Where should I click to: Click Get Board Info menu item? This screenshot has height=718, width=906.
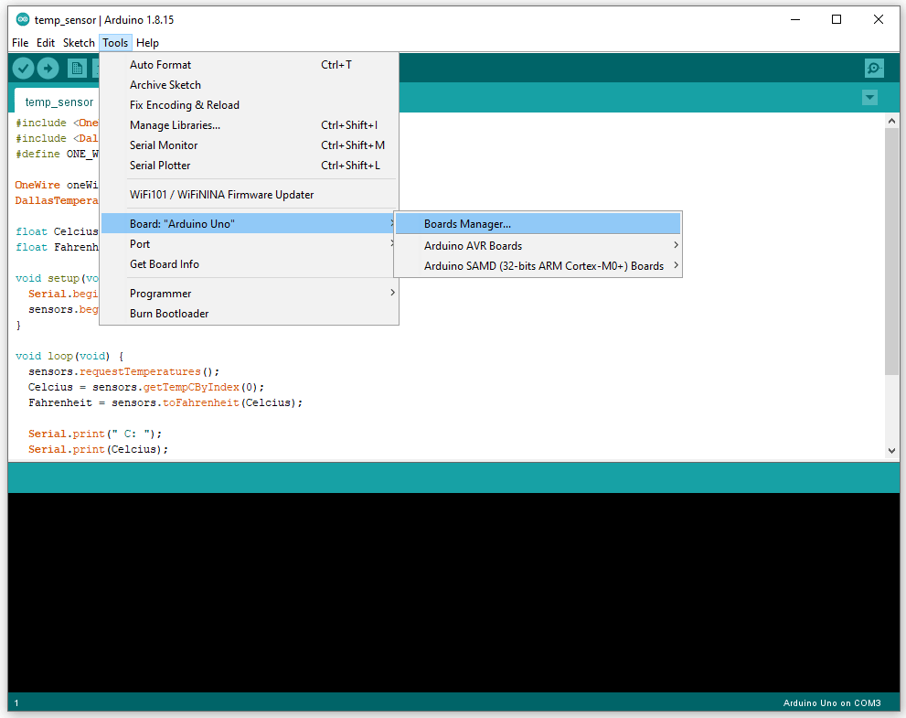point(164,264)
